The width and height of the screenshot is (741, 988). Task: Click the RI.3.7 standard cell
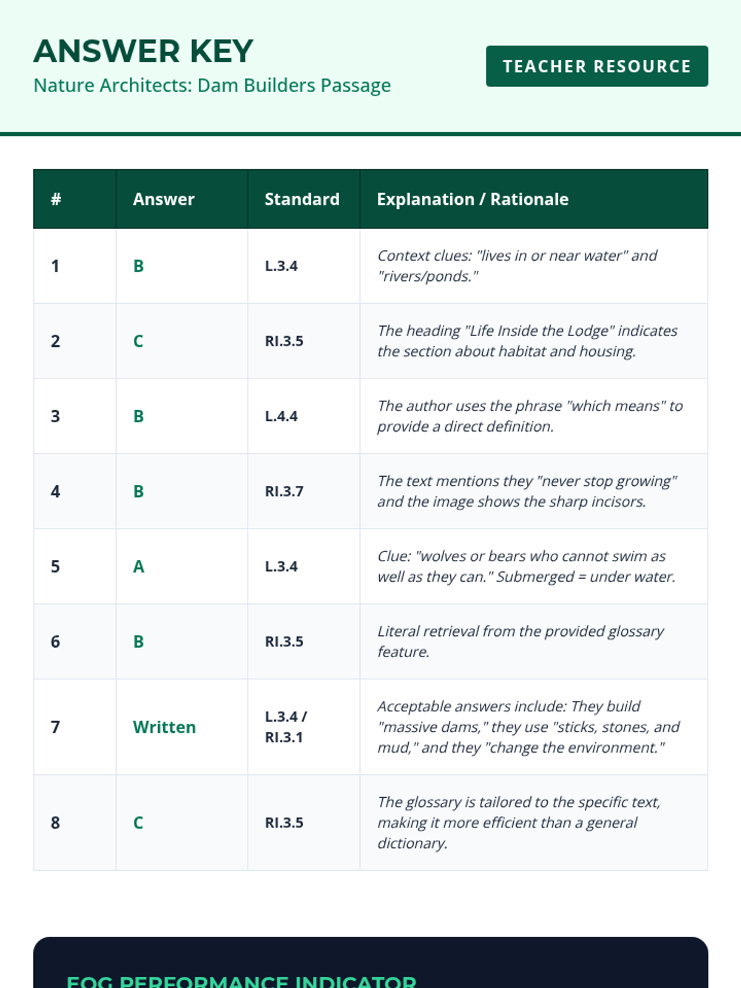pos(284,492)
